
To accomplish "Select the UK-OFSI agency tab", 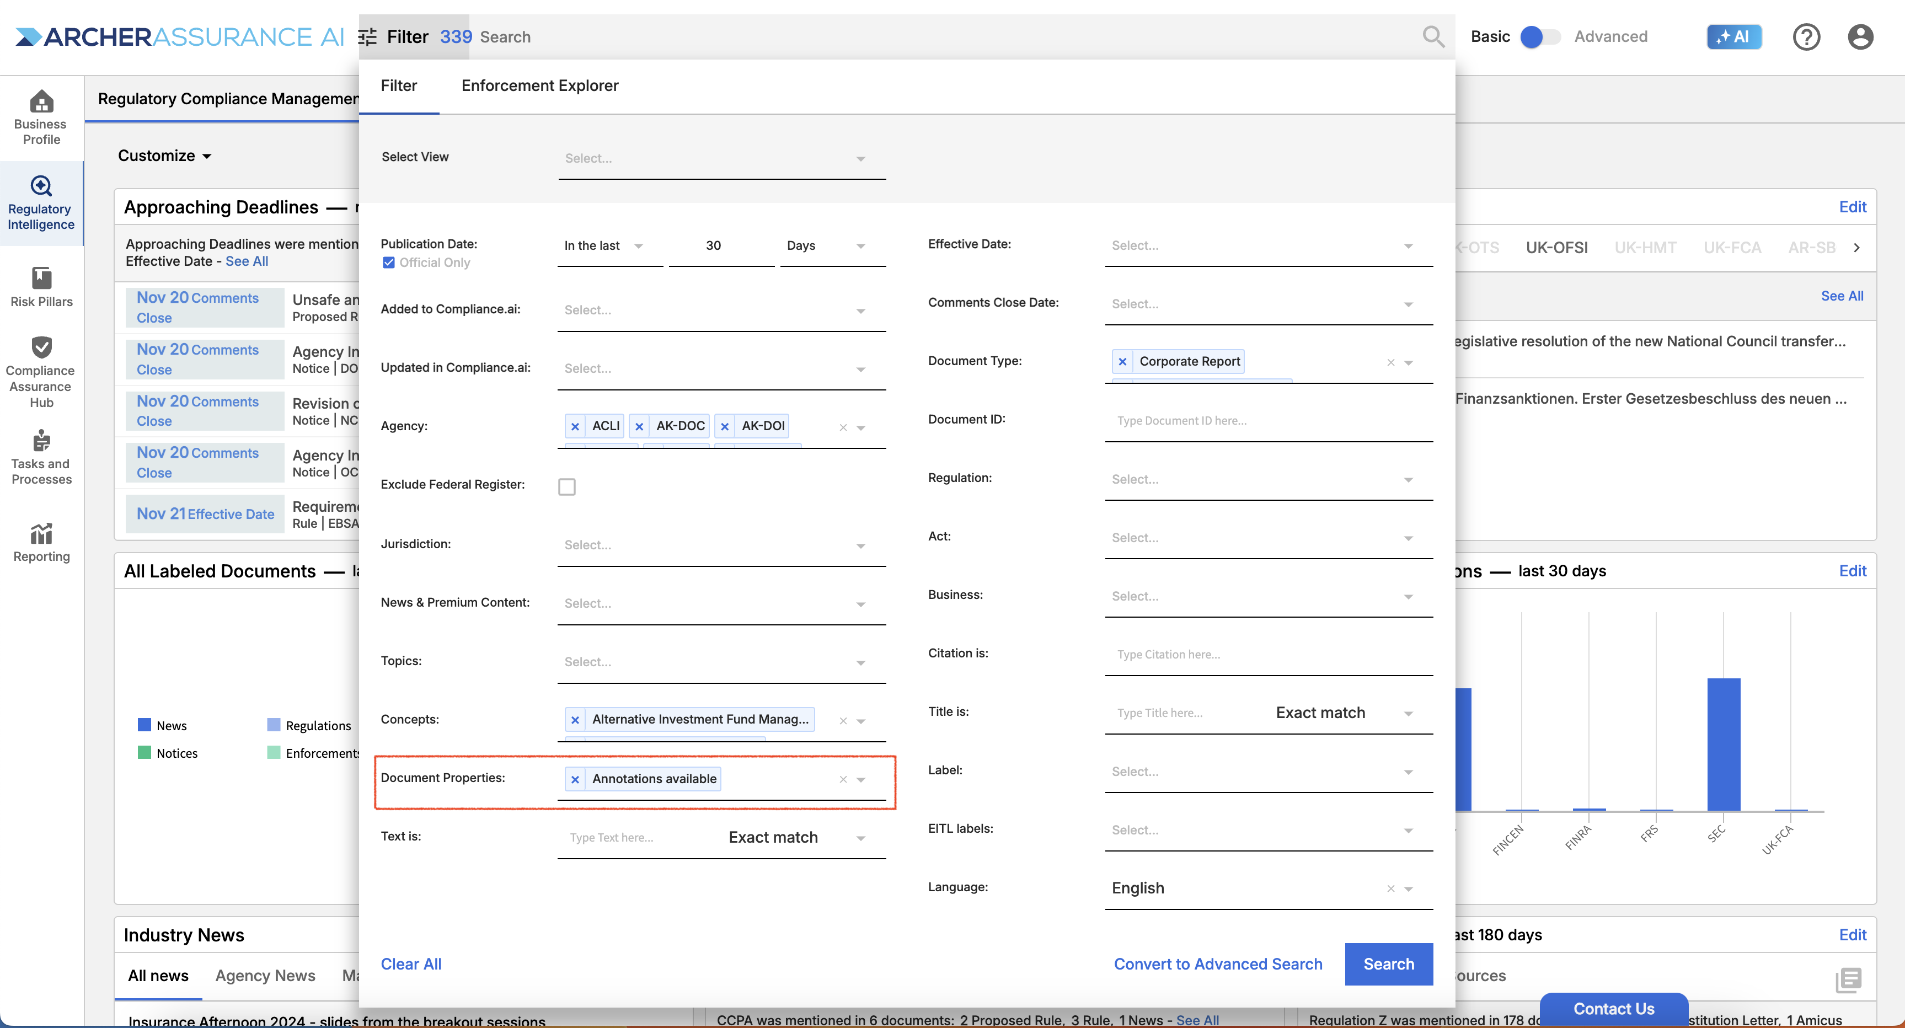I will tap(1556, 248).
